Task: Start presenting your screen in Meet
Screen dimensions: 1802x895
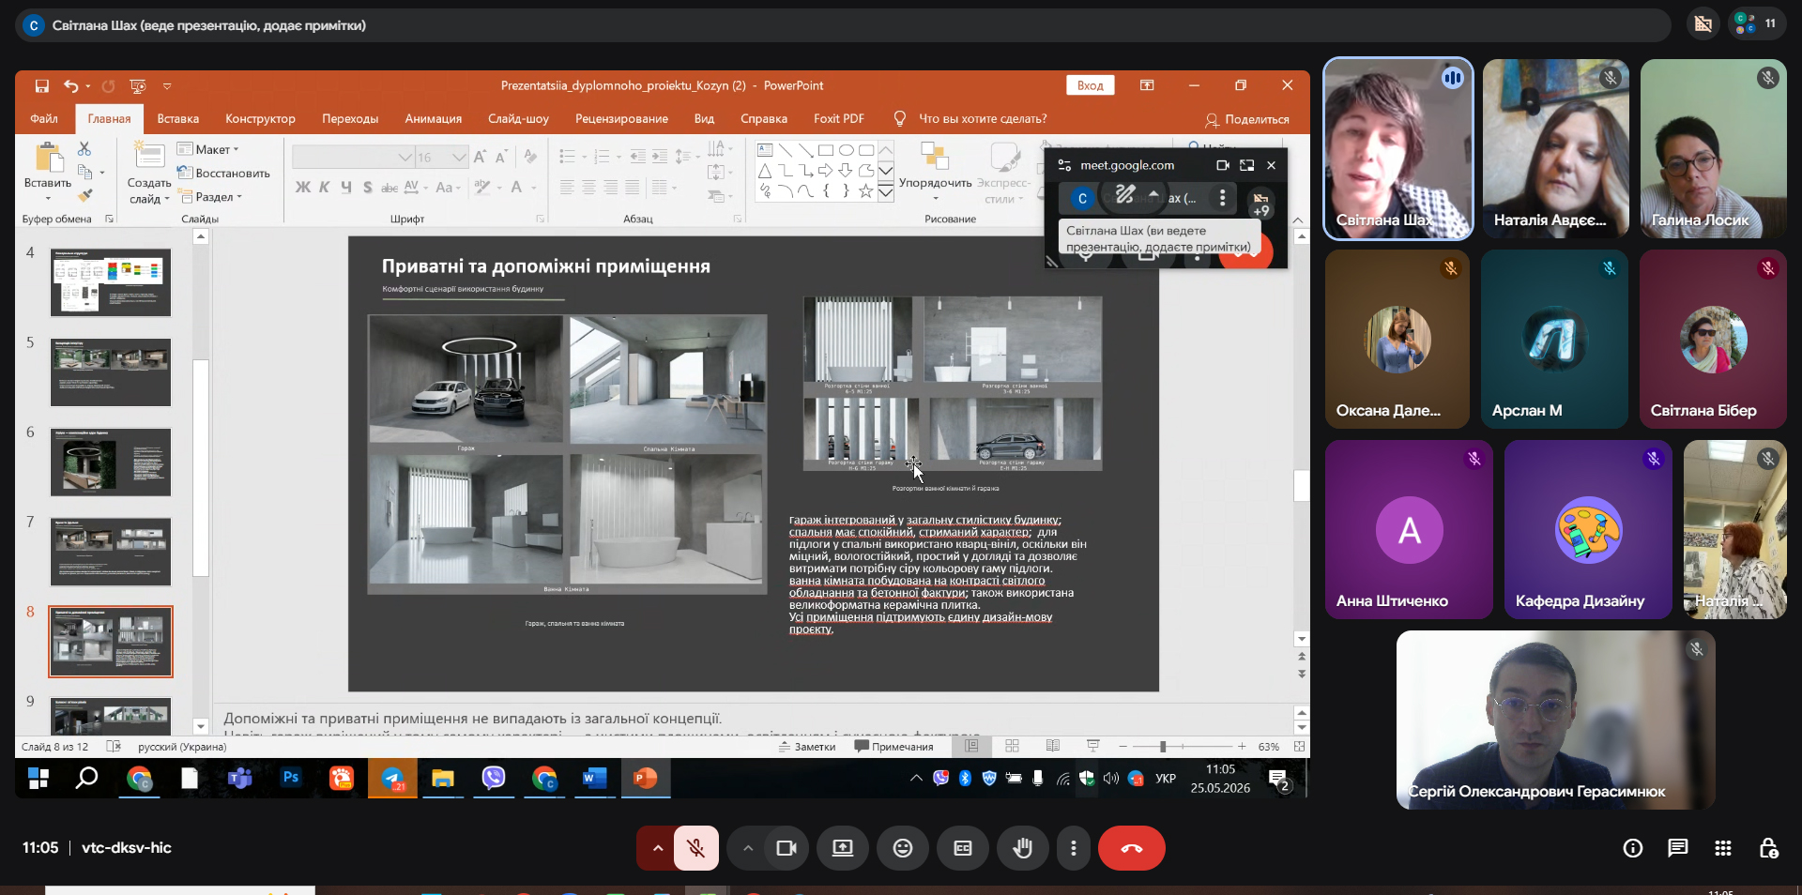Action: pos(843,848)
